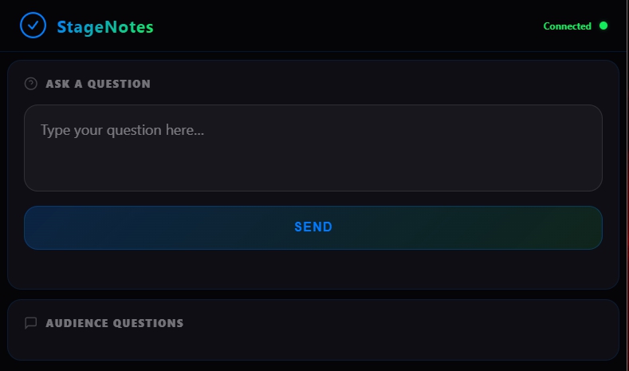629x371 pixels.
Task: Click the green connection status dot
Action: click(x=603, y=26)
